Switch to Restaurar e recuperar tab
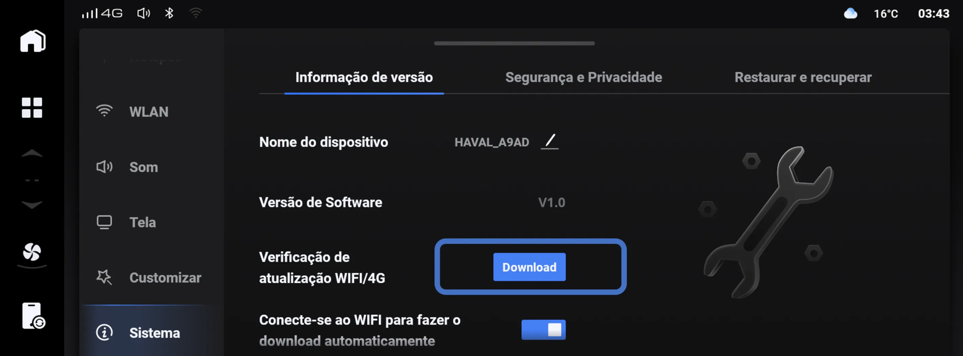The height and width of the screenshot is (356, 963). (803, 77)
